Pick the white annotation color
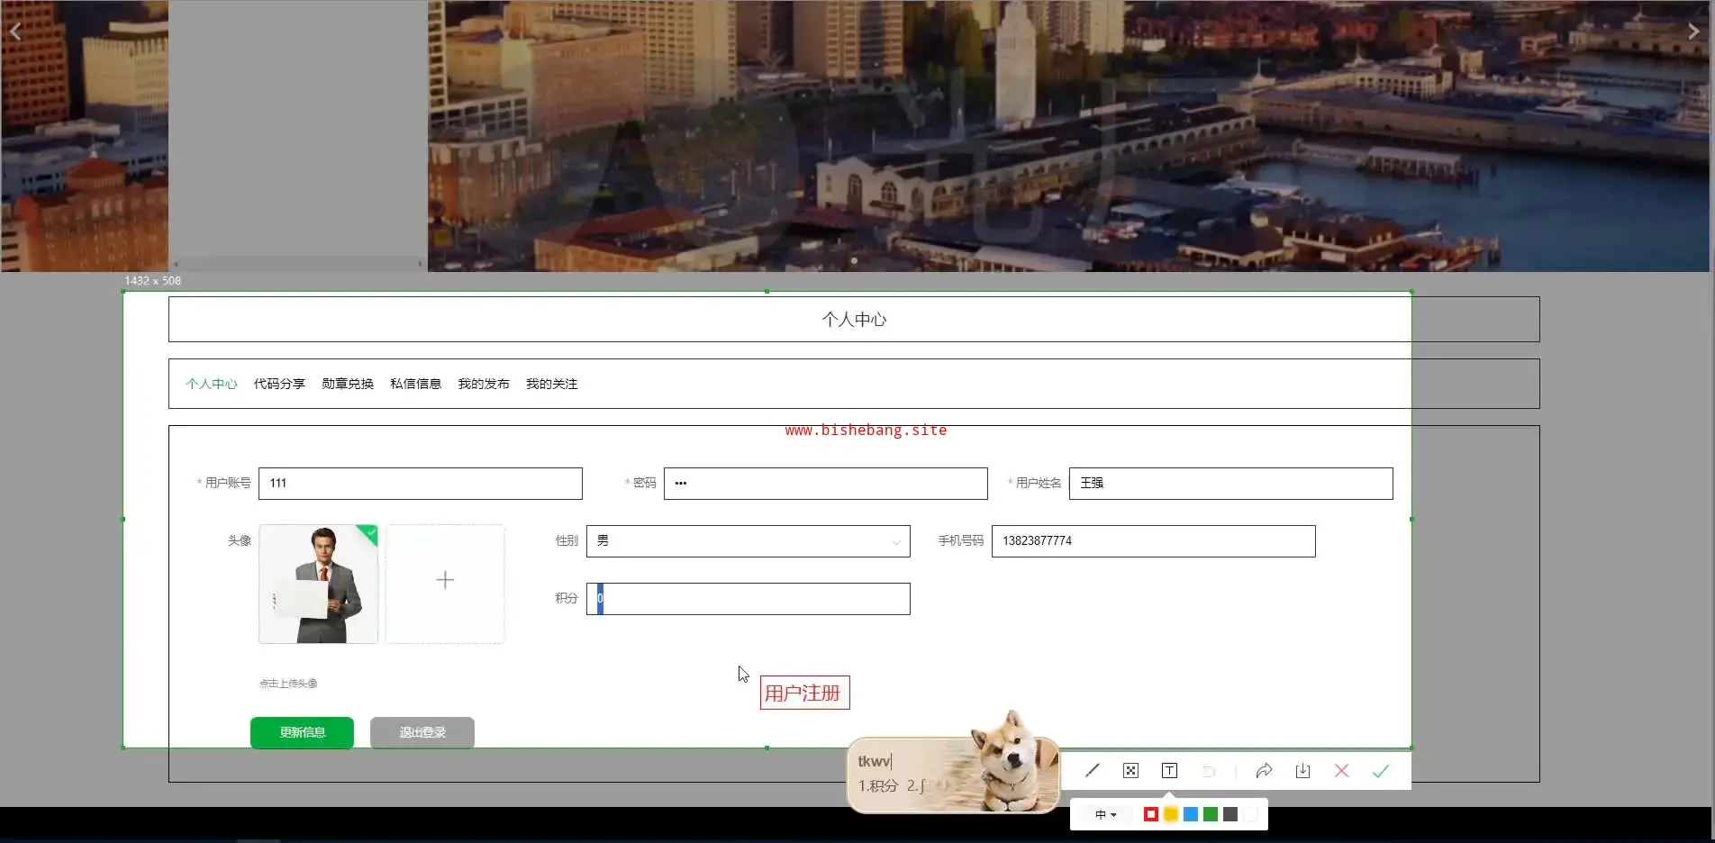This screenshot has height=843, width=1715. (1250, 815)
